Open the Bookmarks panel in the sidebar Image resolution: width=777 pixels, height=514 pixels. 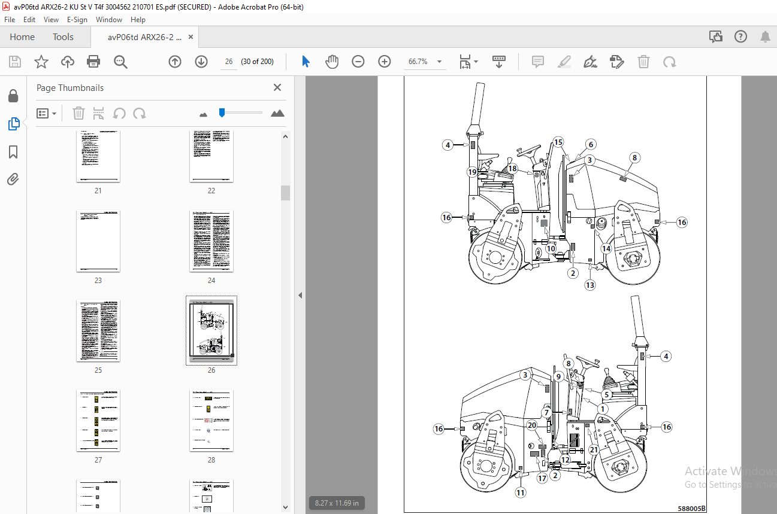13,152
